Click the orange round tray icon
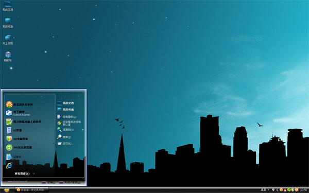 click(281, 190)
